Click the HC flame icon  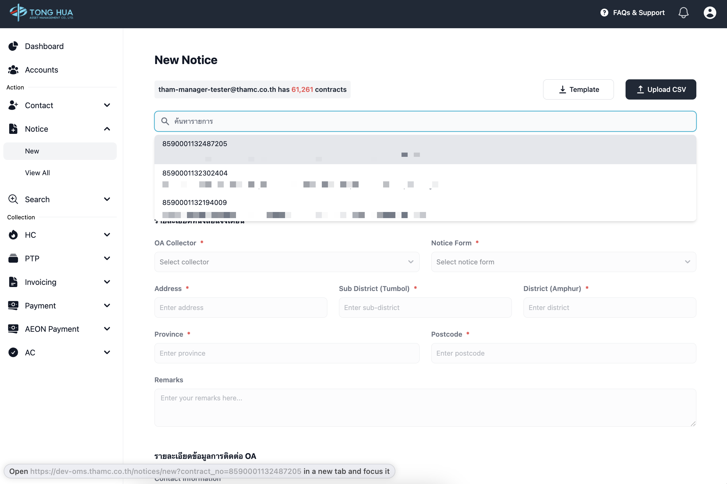[13, 235]
